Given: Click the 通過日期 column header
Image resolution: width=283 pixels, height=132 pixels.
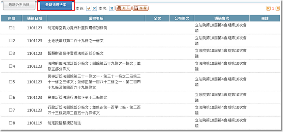Looking at the screenshot, I should (x=35, y=18).
